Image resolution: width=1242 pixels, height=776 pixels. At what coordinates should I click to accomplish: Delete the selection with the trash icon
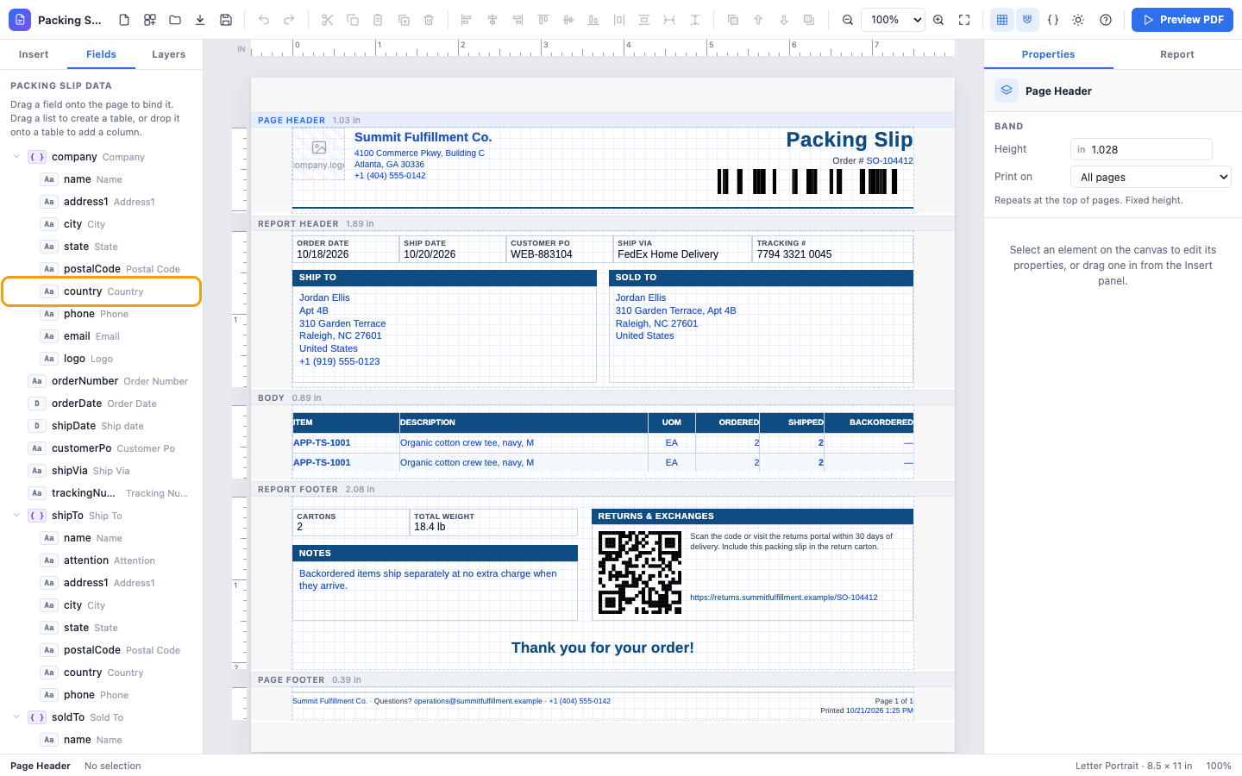[x=429, y=20]
